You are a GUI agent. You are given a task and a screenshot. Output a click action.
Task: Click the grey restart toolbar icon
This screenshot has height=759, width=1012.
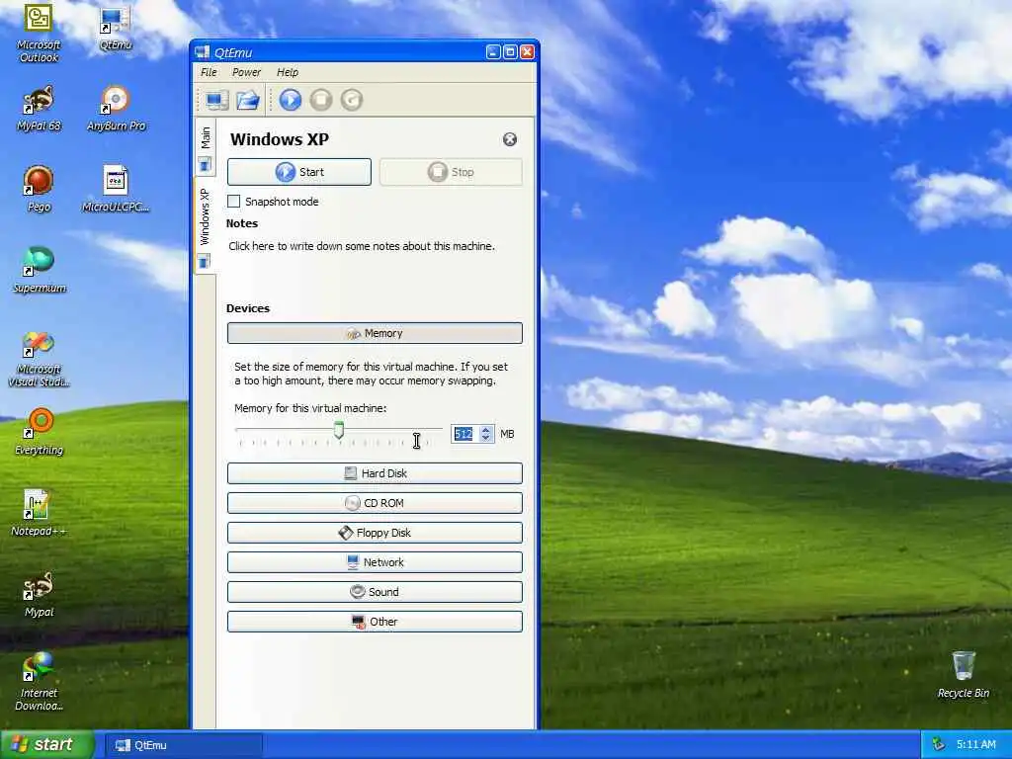click(x=352, y=100)
